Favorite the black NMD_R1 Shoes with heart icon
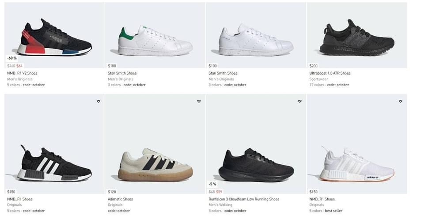The image size is (424, 223). 98,101
